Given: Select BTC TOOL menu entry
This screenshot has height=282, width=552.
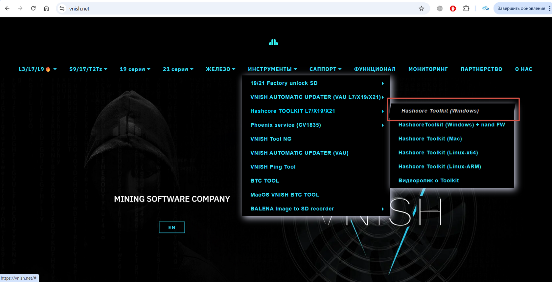Looking at the screenshot, I should (316, 181).
